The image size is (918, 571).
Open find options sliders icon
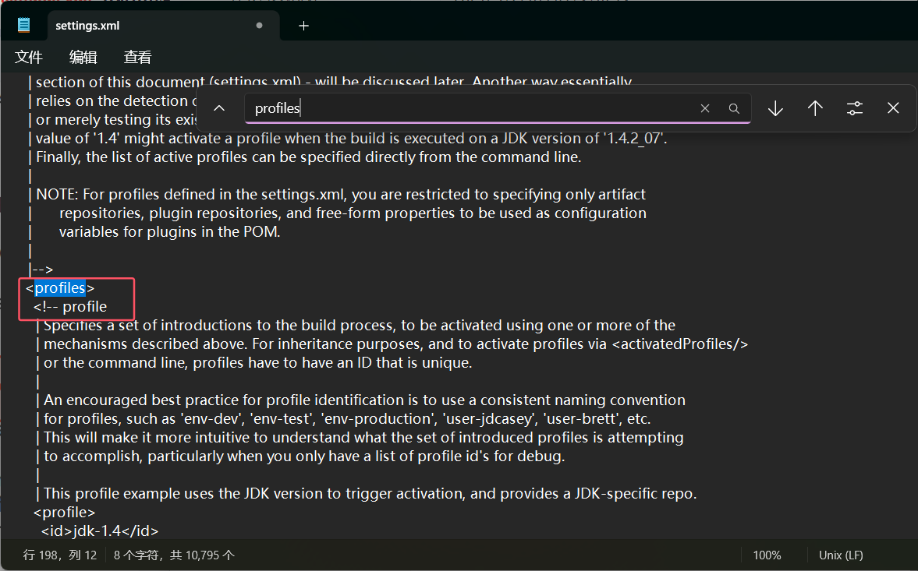click(x=855, y=108)
